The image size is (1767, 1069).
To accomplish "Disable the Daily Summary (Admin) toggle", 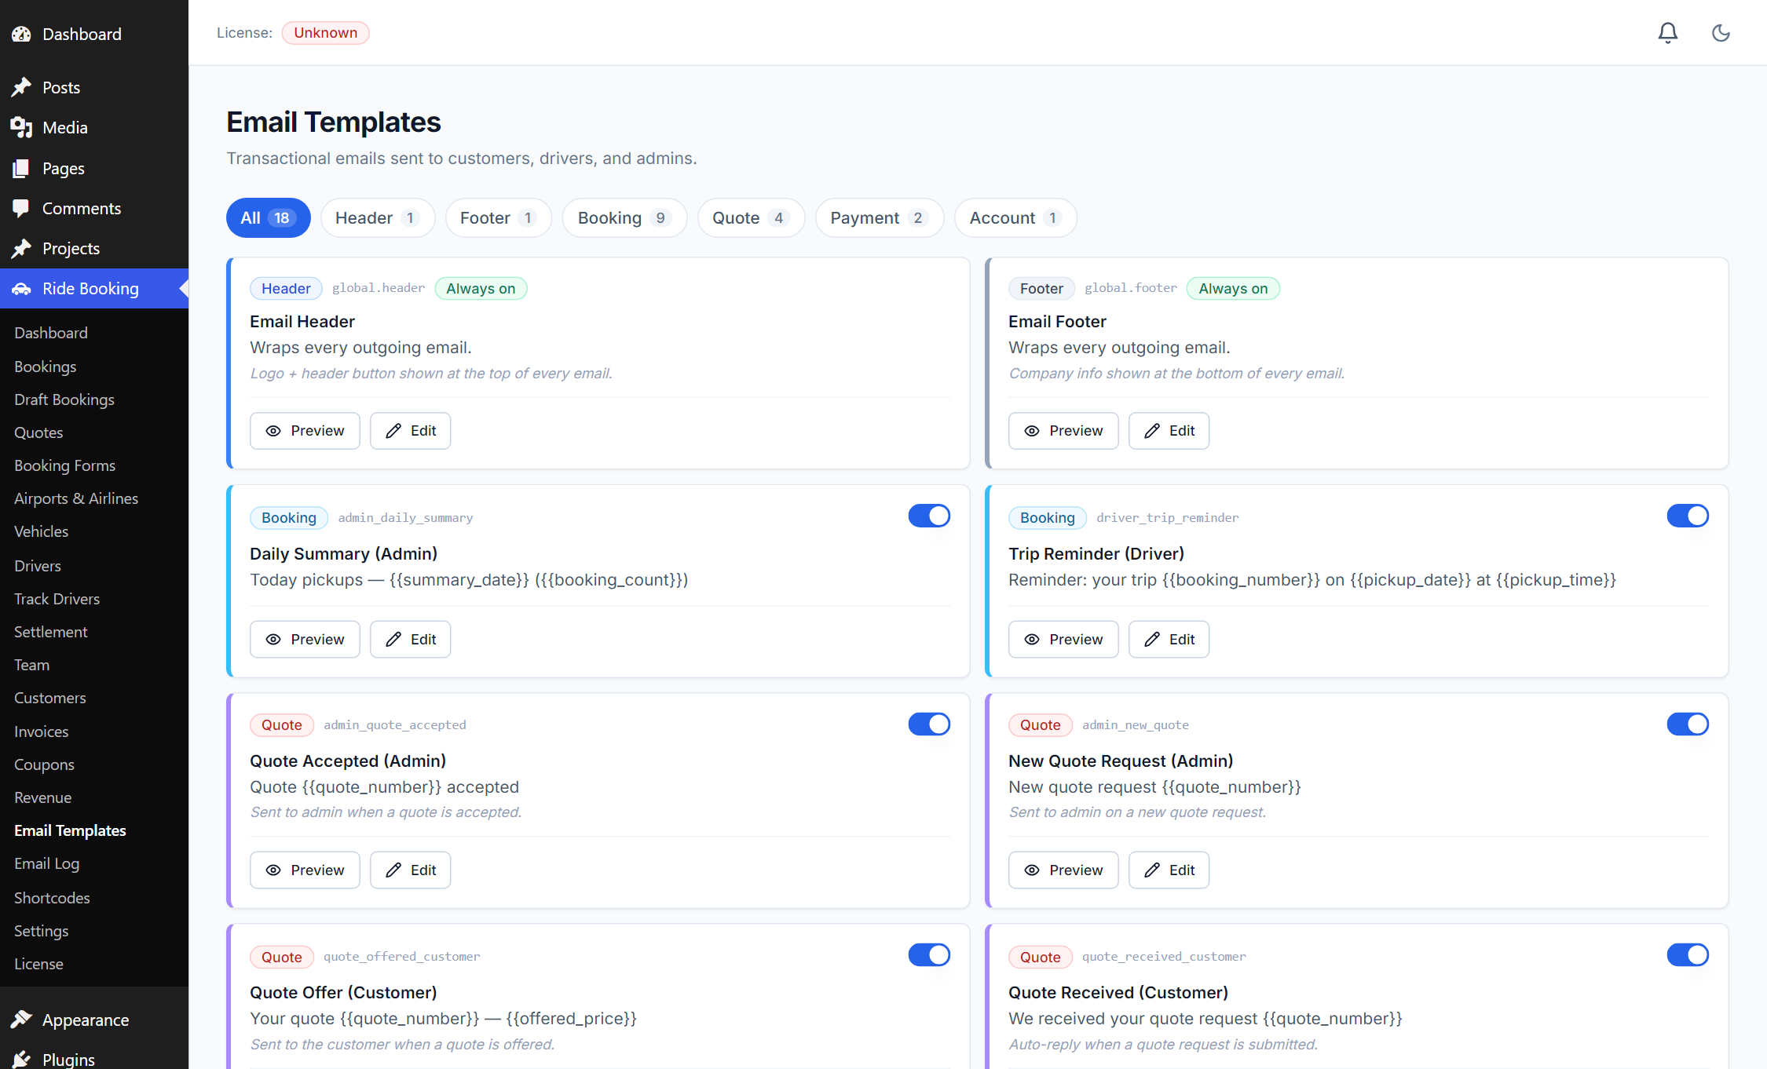I will [929, 516].
